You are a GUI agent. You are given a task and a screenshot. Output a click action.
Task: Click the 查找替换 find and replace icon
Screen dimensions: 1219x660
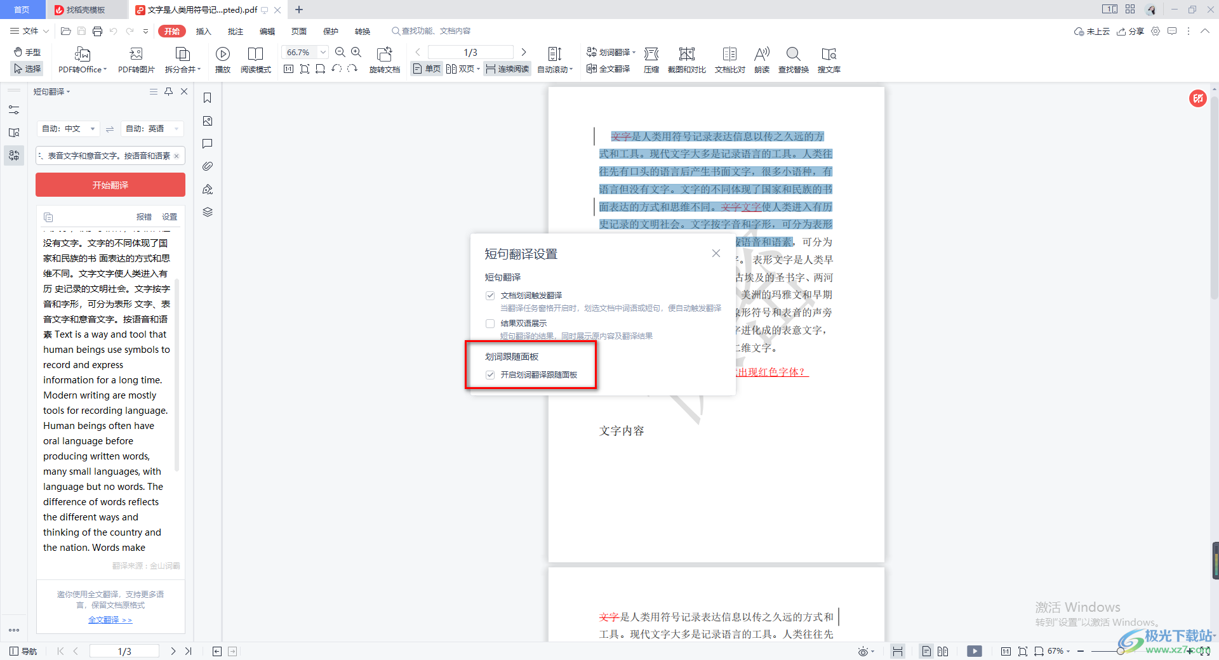(793, 54)
